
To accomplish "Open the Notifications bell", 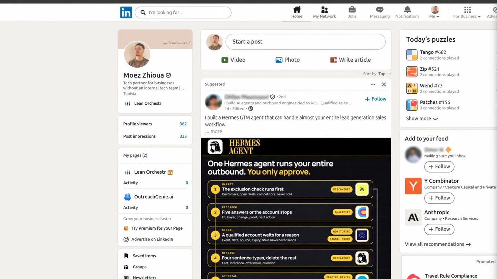I will pyautogui.click(x=407, y=12).
